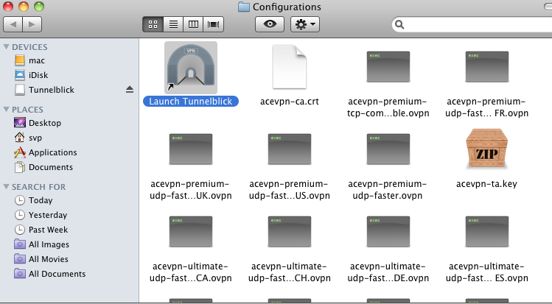552x304 pixels.
Task: Collapse the PLACES sidebar section
Action: pyautogui.click(x=6, y=109)
